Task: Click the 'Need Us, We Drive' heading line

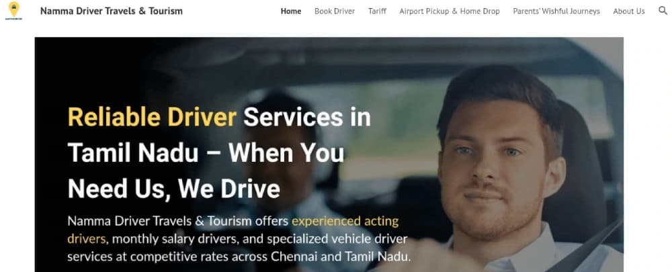Action: coord(174,189)
